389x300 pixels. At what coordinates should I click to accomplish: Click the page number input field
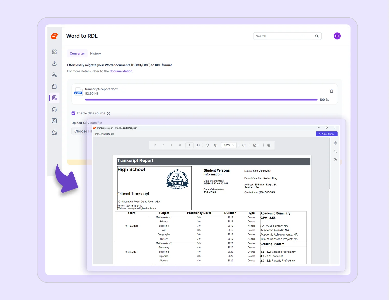(189, 145)
